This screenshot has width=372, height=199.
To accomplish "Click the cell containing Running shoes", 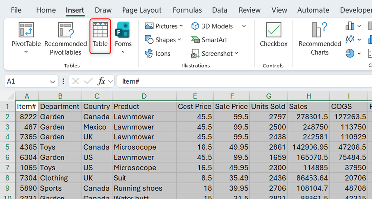I will (x=144, y=188).
